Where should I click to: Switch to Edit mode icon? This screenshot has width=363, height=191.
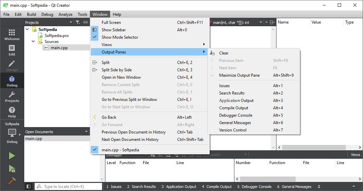coord(12,50)
